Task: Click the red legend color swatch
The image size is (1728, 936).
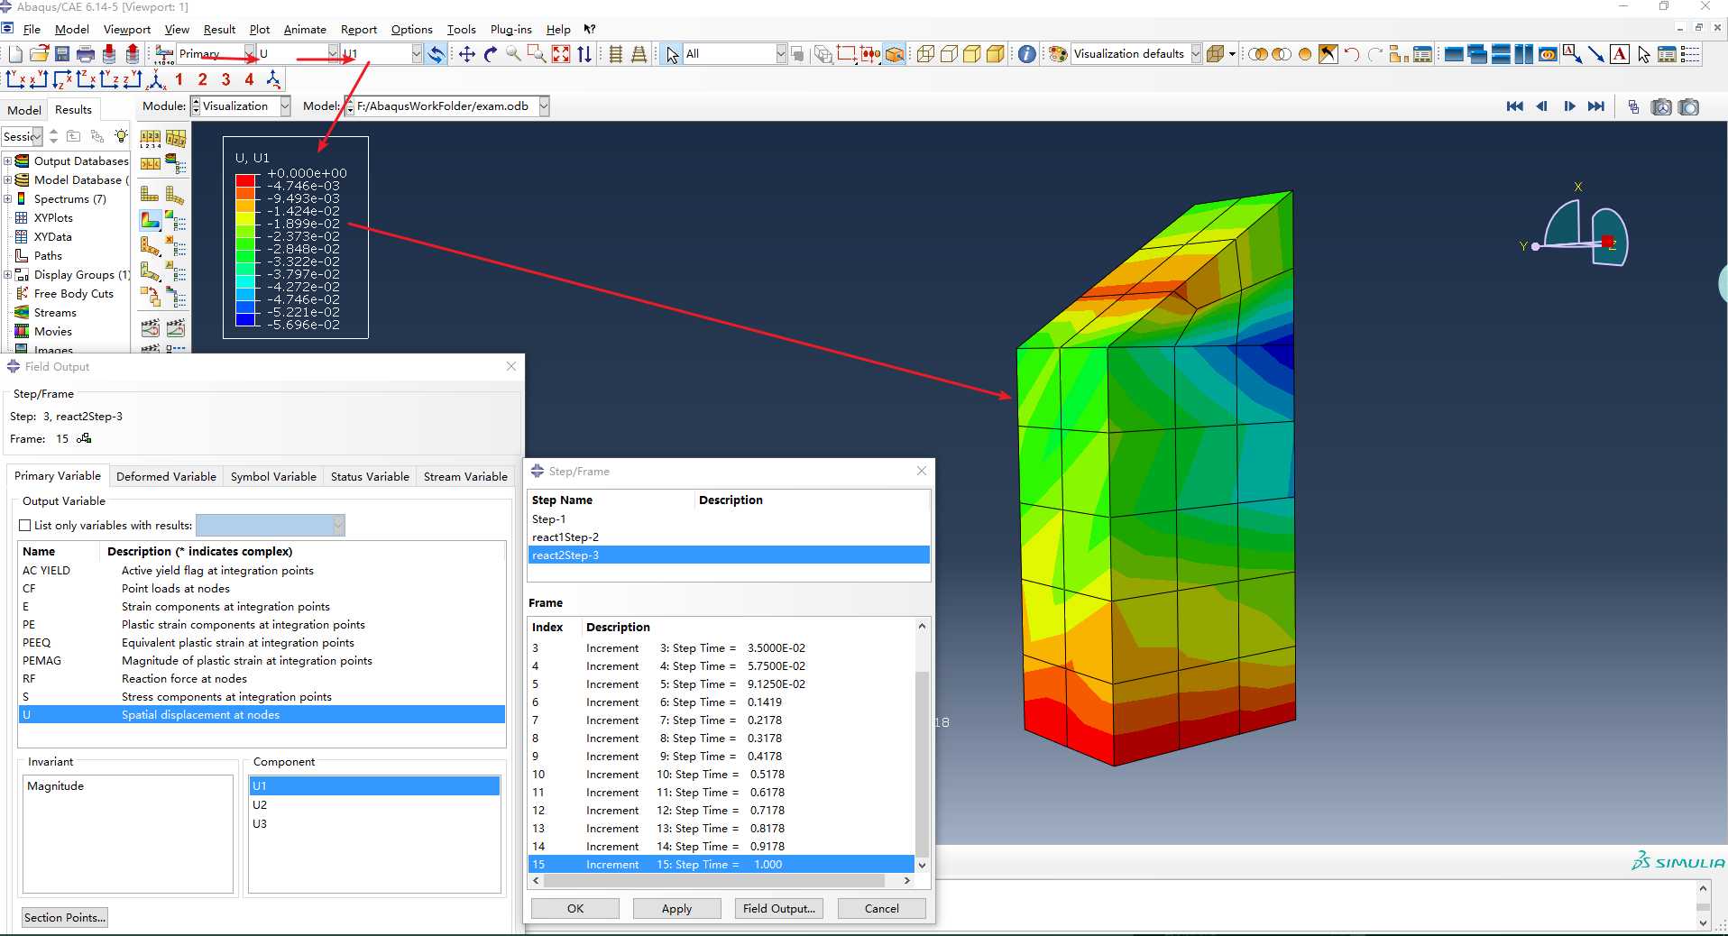Action: 245,180
